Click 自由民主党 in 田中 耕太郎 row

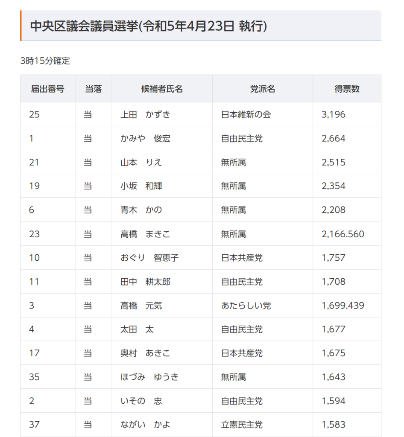242,282
